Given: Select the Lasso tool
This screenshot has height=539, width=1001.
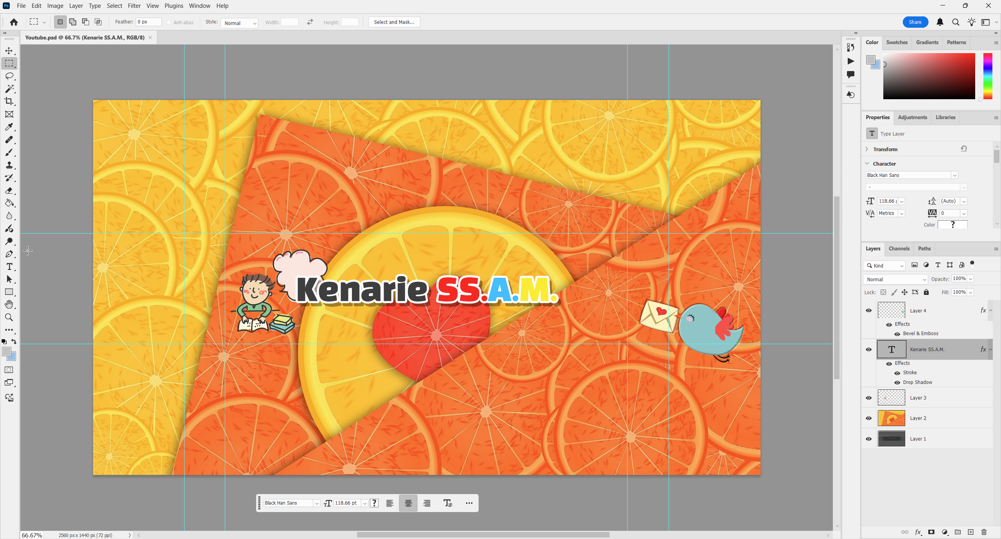Looking at the screenshot, I should [9, 76].
